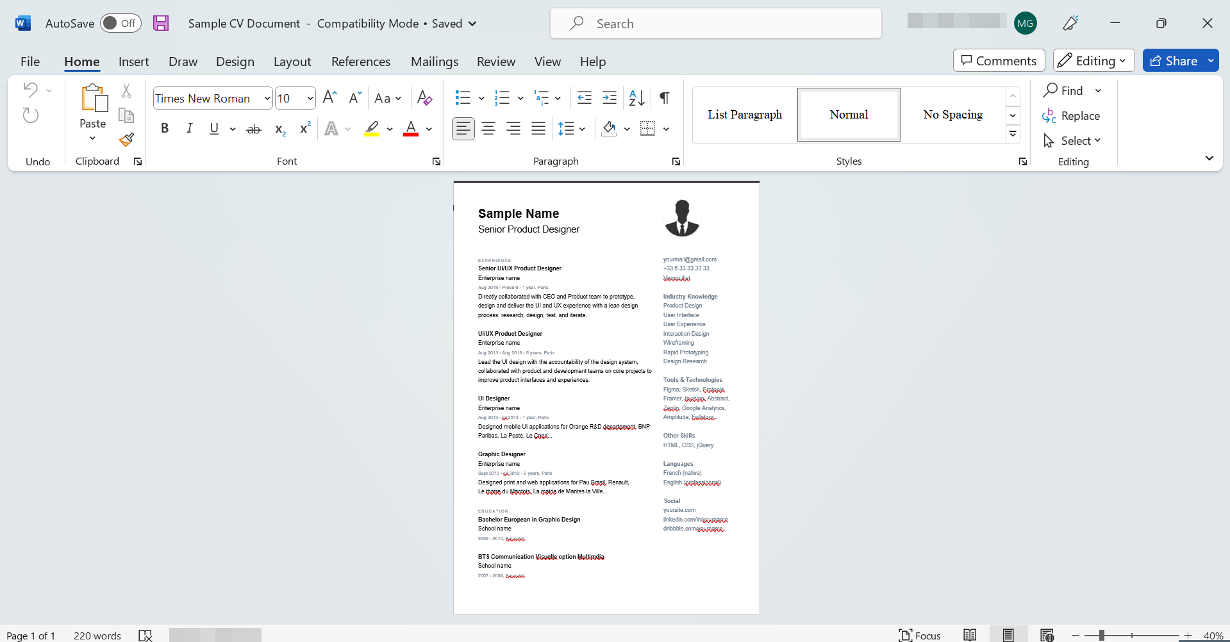This screenshot has width=1230, height=642.
Task: Click the Replace button
Action: coord(1072,116)
